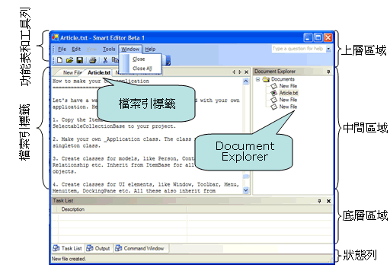Toggle auto-hide pin on Task List
The image size is (390, 274).
tap(319, 201)
